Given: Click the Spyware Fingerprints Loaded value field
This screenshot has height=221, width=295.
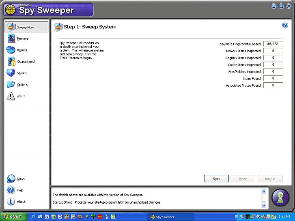Looking at the screenshot, I should 273,44.
